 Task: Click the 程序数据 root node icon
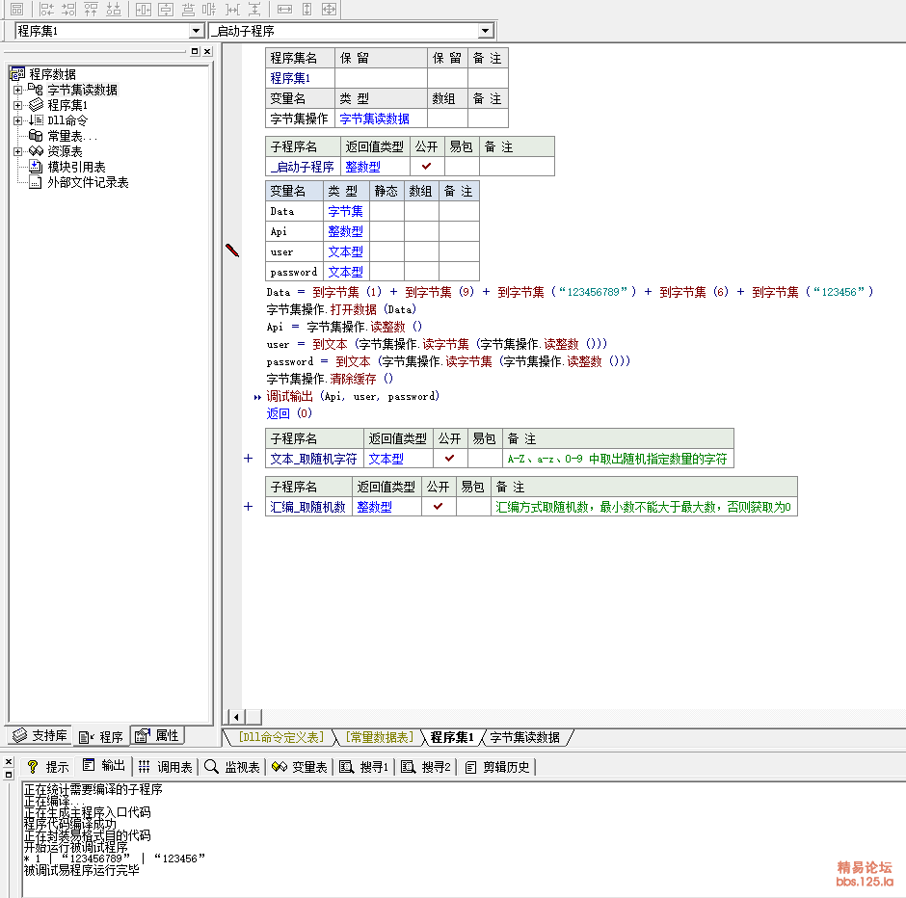coord(18,74)
